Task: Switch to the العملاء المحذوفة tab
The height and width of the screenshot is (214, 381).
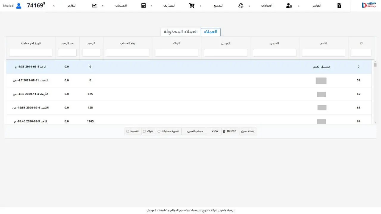Action: click(x=180, y=32)
